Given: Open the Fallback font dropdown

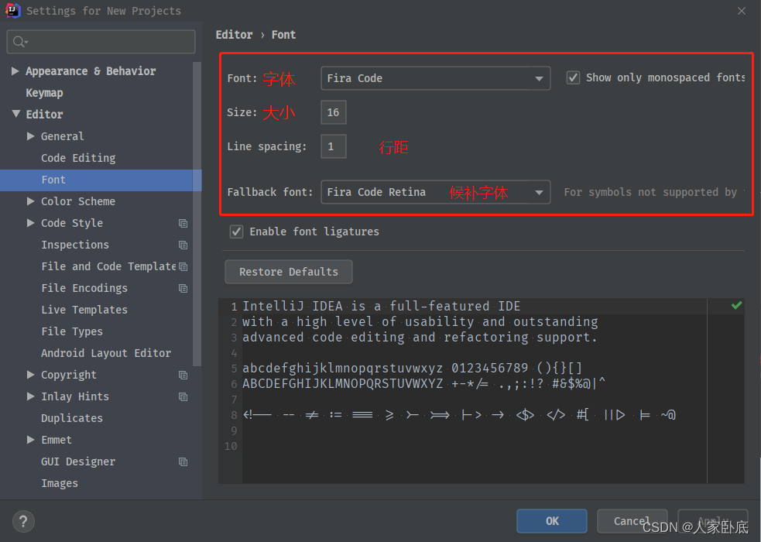Looking at the screenshot, I should (435, 192).
